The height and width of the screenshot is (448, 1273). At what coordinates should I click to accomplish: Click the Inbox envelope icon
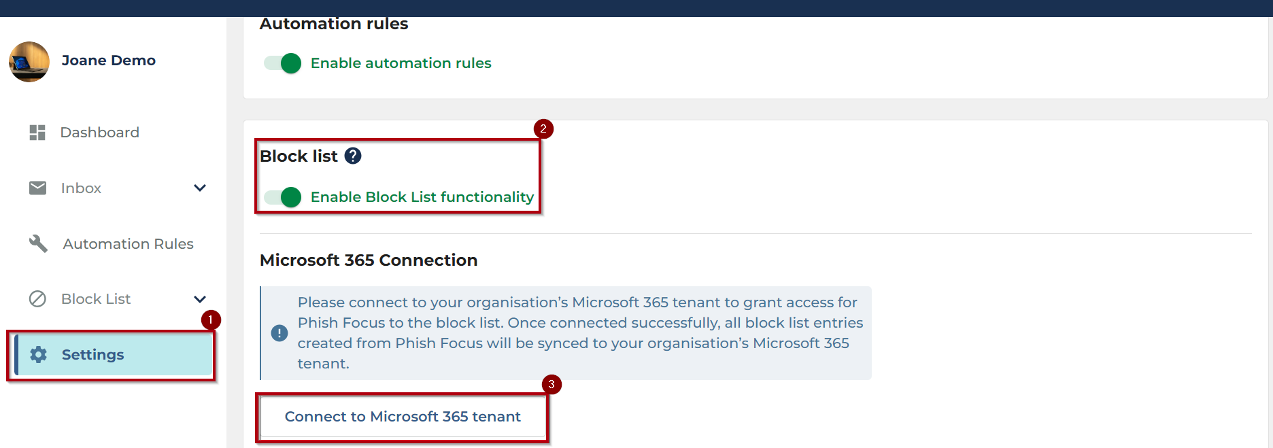(38, 188)
